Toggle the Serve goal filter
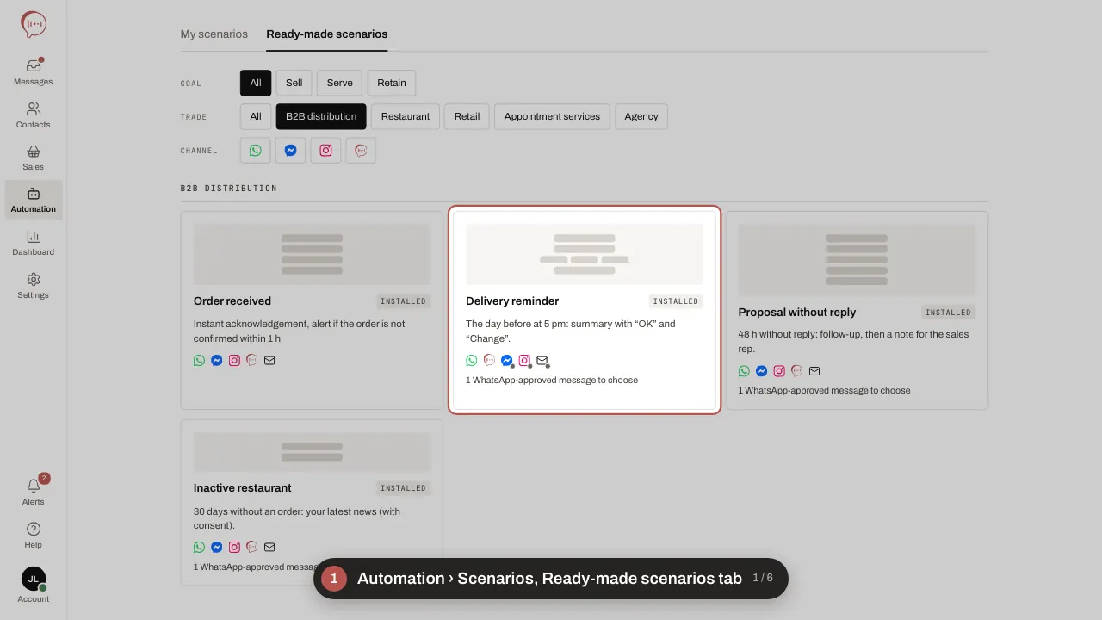1102x620 pixels. 340,83
